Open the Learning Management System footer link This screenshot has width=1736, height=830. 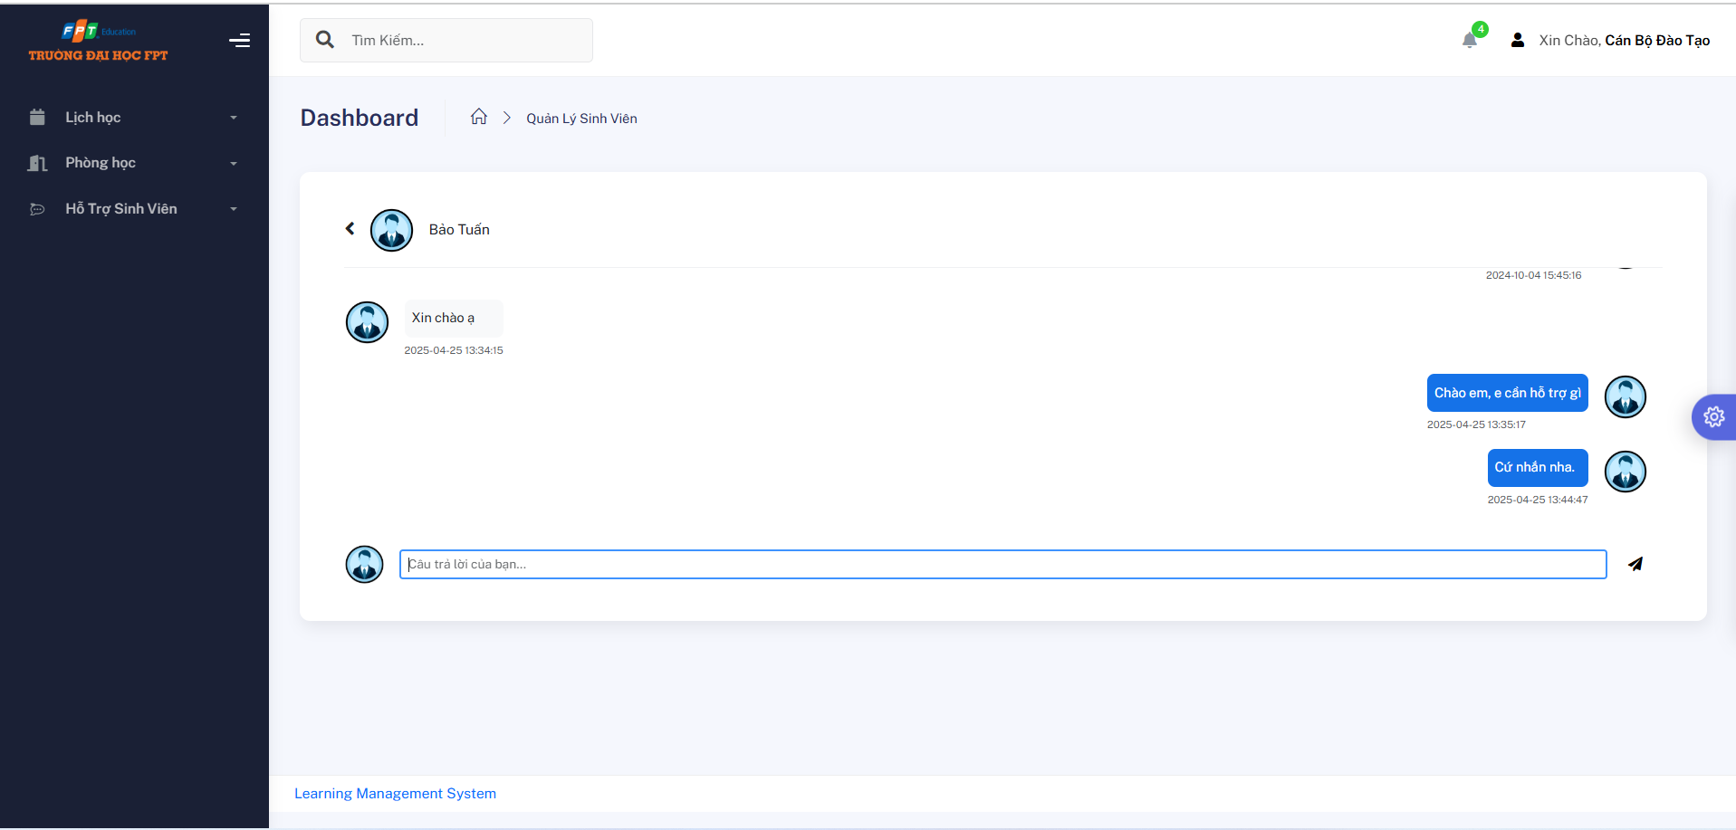point(395,794)
